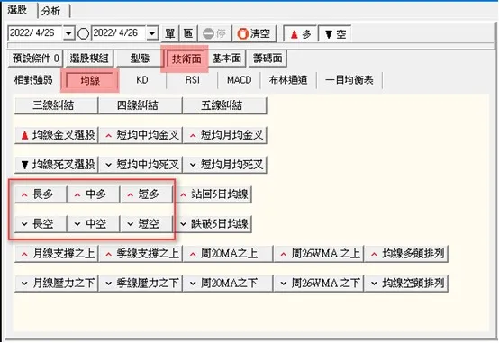Click the 周20MA之下 button
The height and width of the screenshot is (343, 499).
(x=227, y=284)
